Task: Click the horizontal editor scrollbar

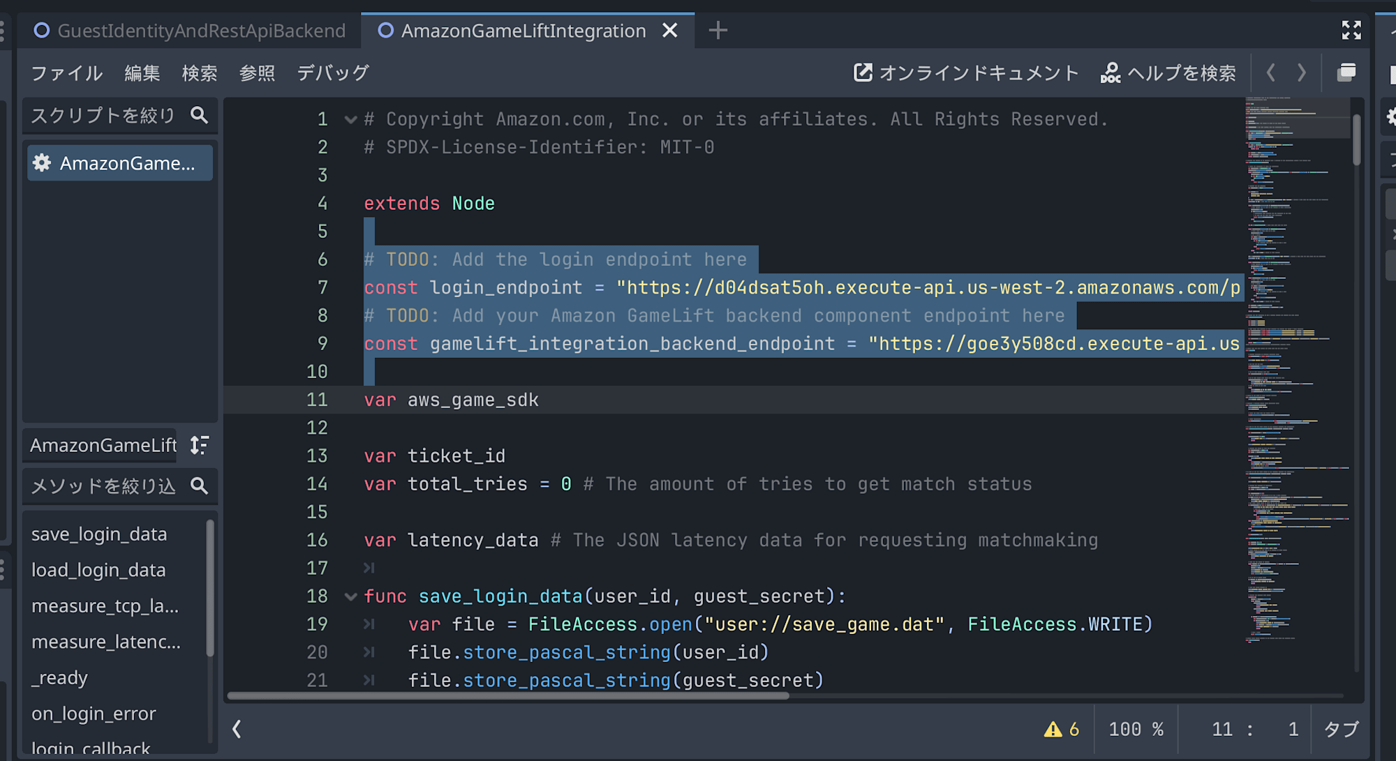Action: click(x=508, y=695)
